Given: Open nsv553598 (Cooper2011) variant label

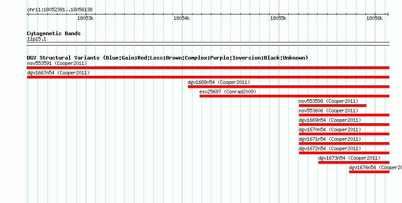Looking at the screenshot, I should click(328, 101).
